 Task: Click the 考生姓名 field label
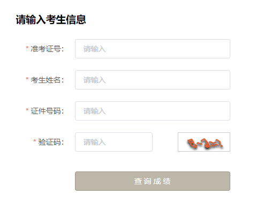click(47, 80)
